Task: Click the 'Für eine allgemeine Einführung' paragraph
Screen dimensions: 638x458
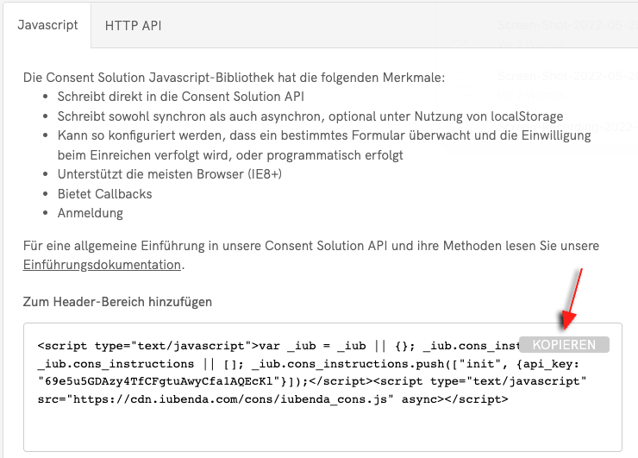Action: 310,246
